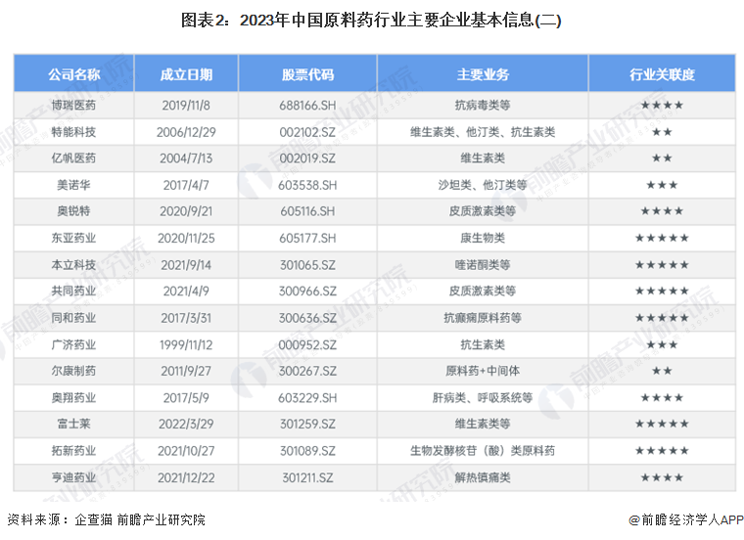Select company name 拓新药业
The height and width of the screenshot is (540, 744).
click(x=73, y=450)
